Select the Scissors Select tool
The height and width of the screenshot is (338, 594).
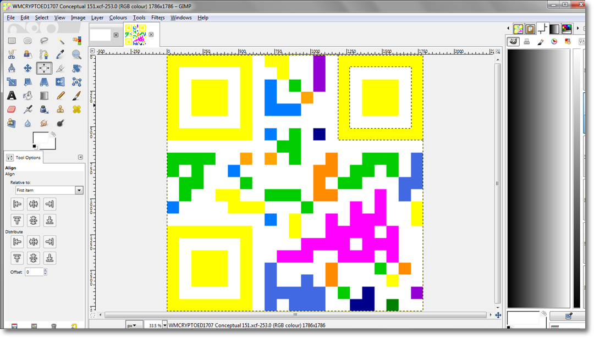coord(12,54)
